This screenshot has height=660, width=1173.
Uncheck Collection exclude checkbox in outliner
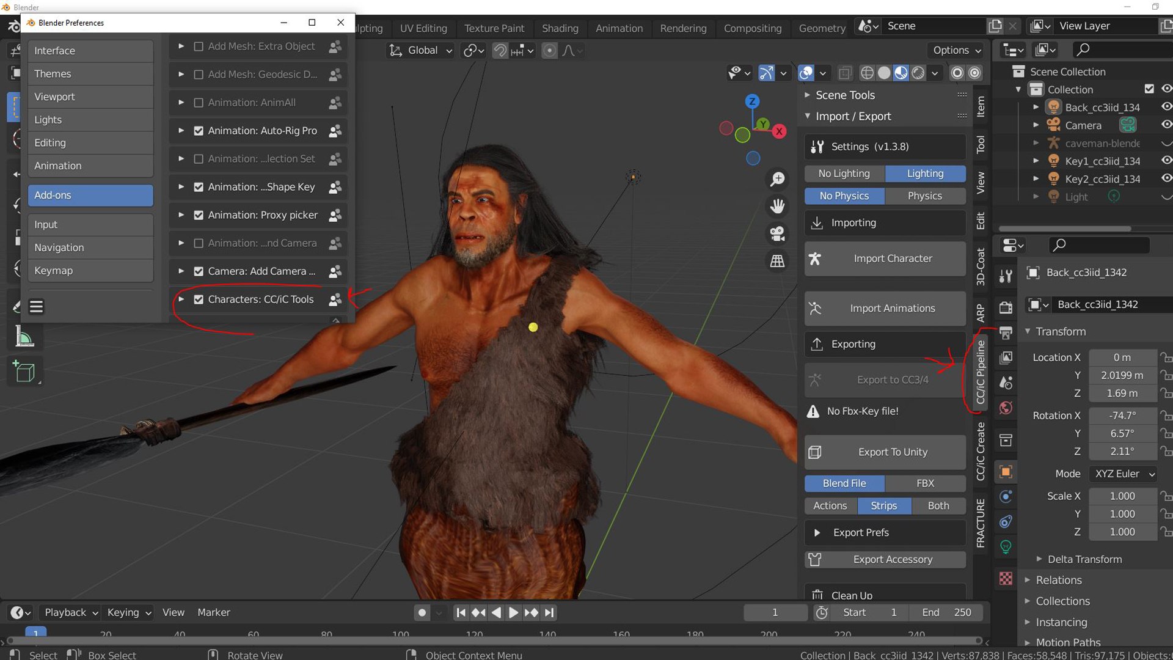coord(1149,89)
